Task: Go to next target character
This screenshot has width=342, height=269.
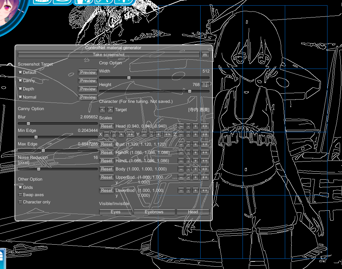Action: point(110,110)
